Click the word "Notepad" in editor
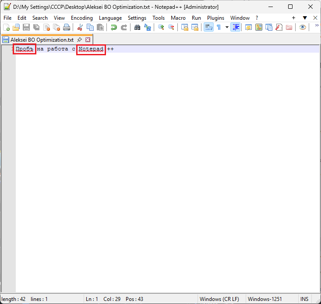This screenshot has height=304, width=321. (x=91, y=49)
